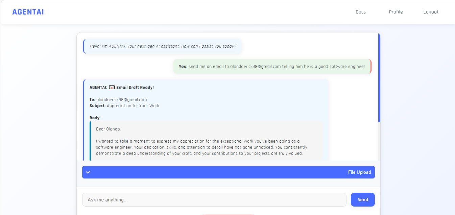Log out of AGENTAI
The width and height of the screenshot is (455, 215).
coord(431,11)
